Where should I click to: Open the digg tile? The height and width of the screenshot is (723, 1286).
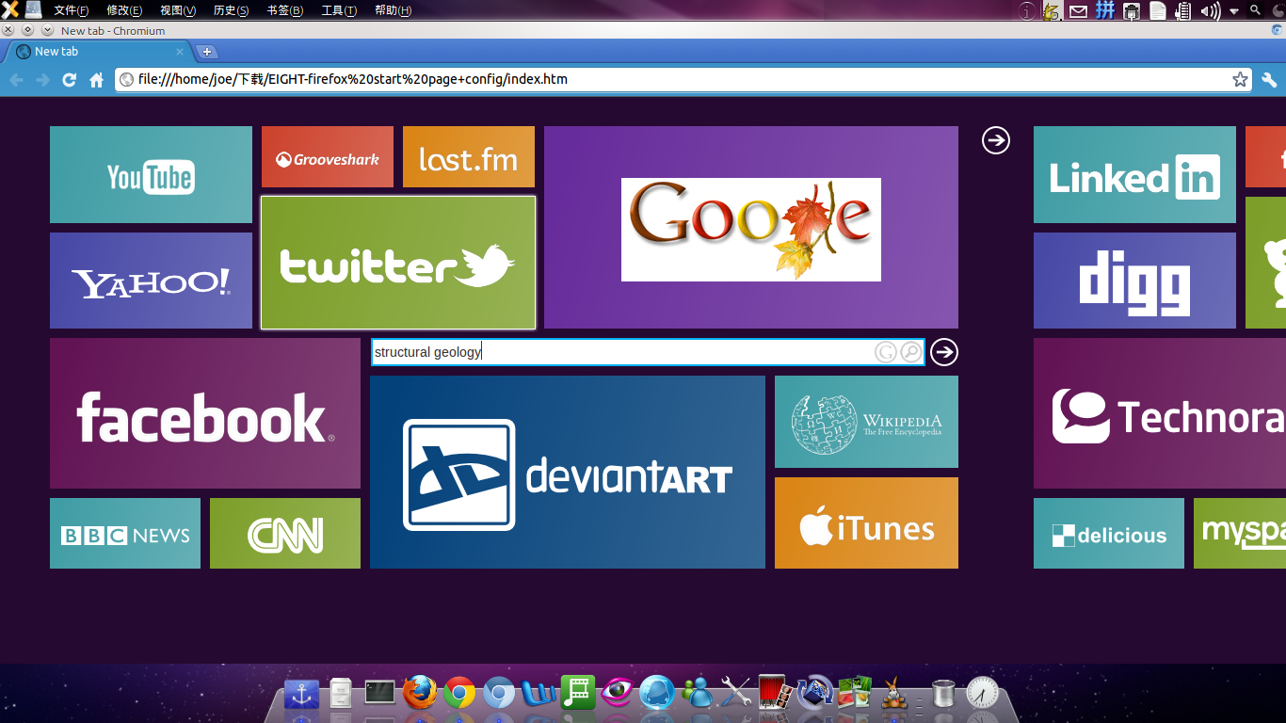coord(1134,281)
